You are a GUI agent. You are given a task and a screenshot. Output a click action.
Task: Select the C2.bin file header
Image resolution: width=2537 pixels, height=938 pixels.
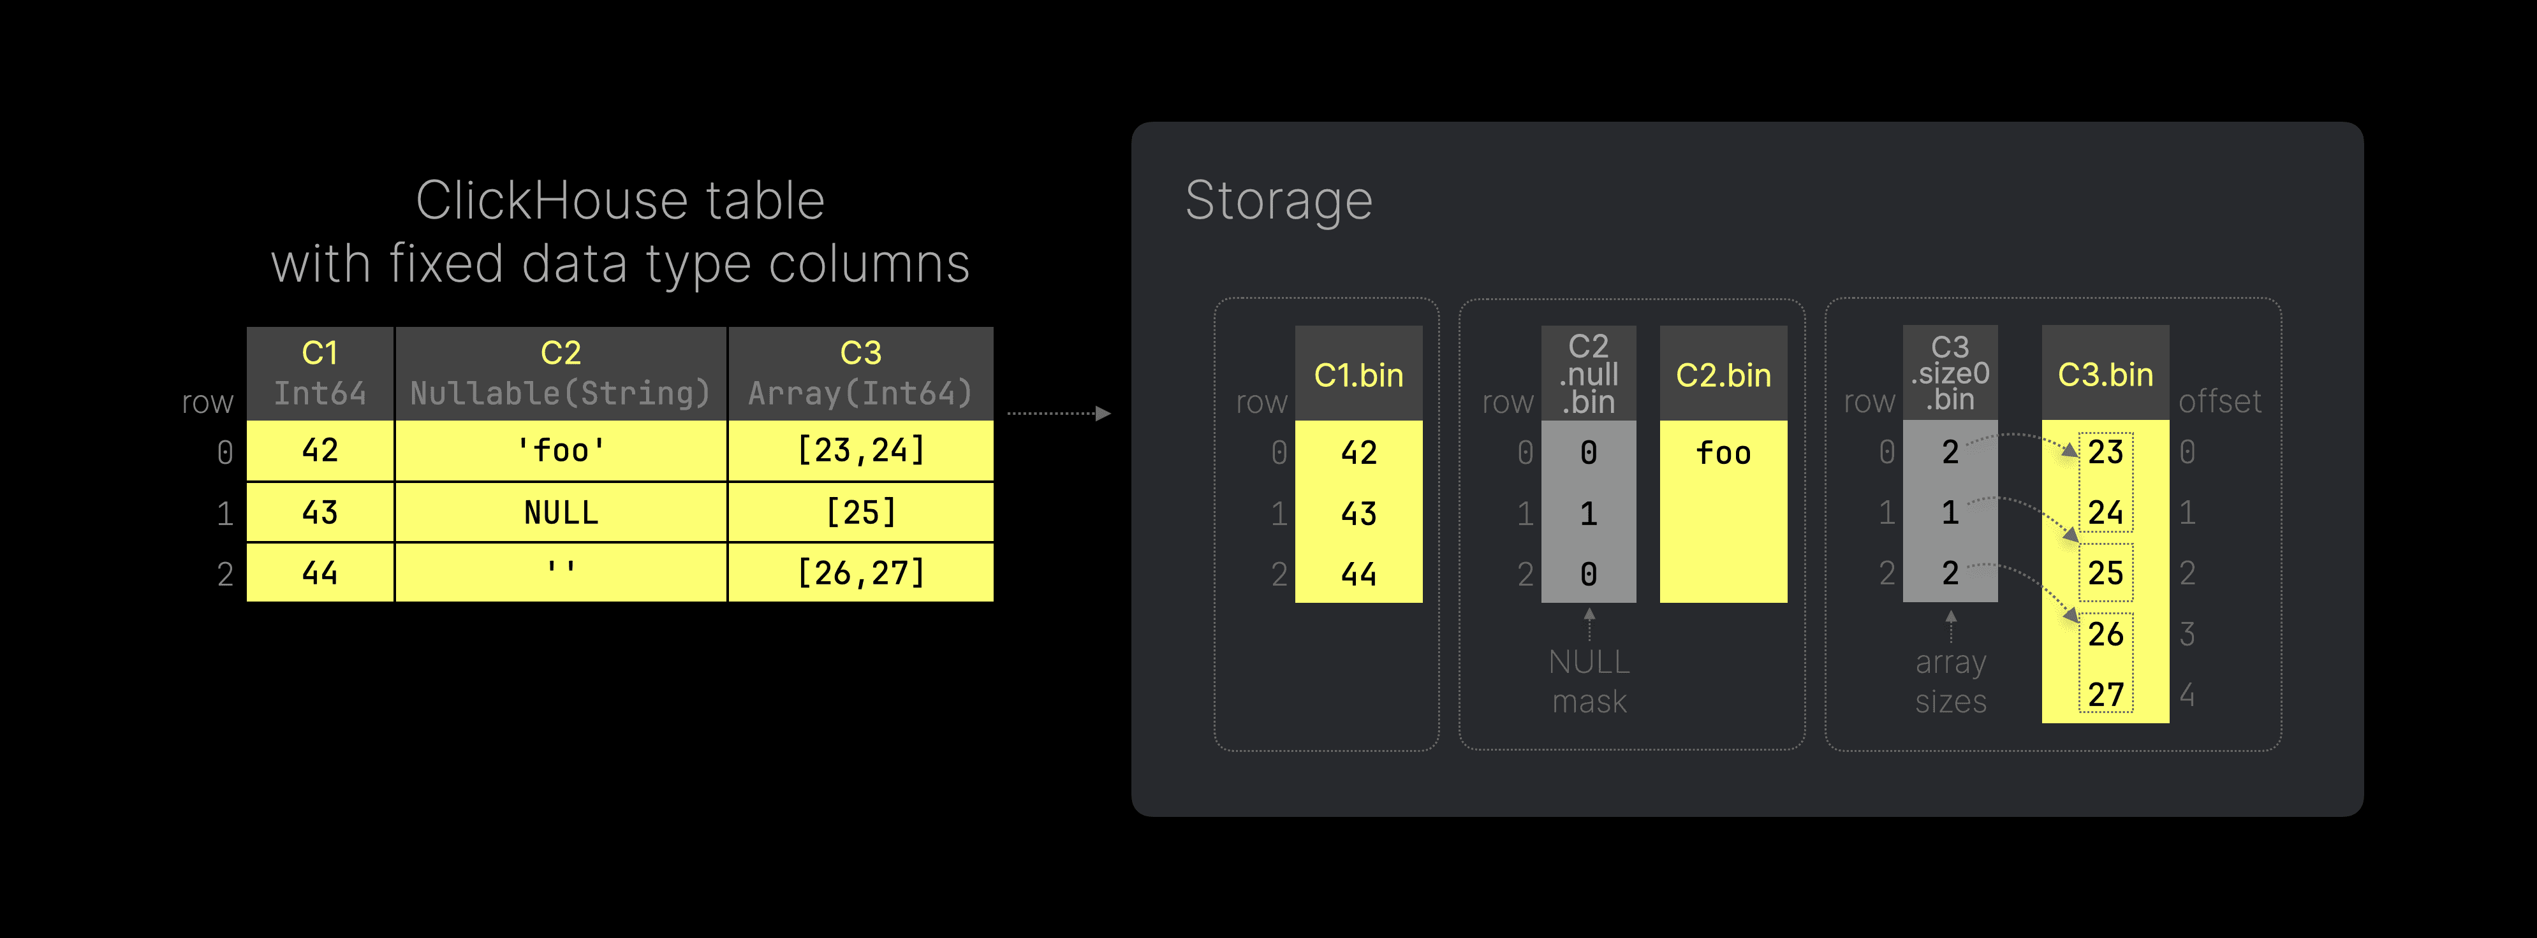[x=1723, y=374]
